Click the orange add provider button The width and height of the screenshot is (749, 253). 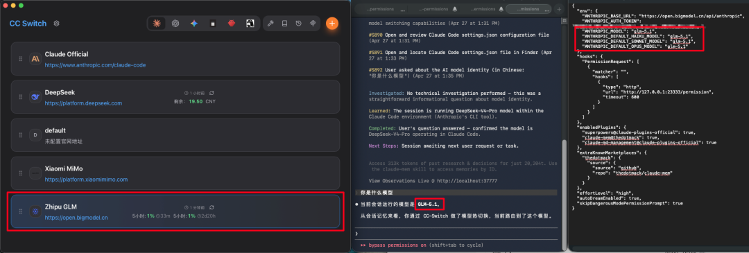[x=332, y=23]
